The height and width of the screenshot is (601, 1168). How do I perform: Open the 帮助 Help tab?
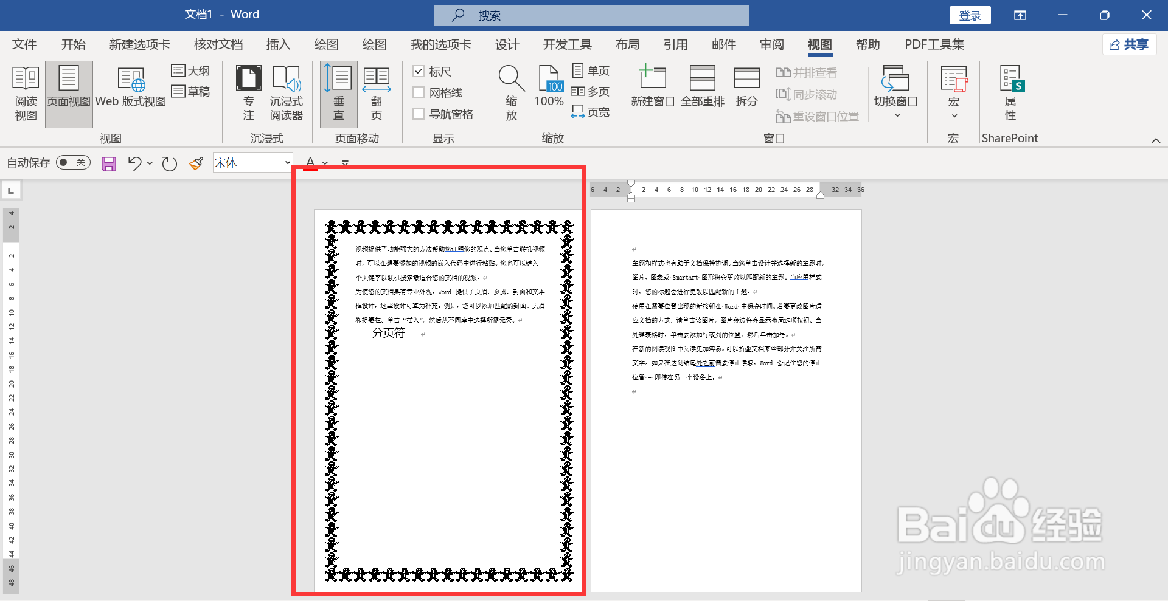pyautogui.click(x=868, y=44)
